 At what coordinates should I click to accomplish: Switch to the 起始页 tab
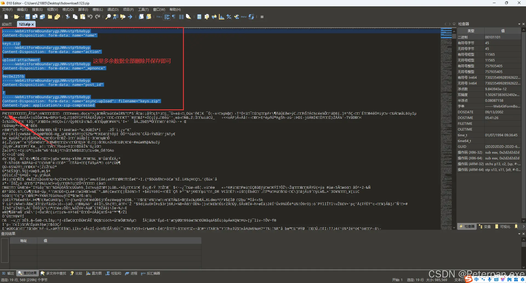[7, 24]
